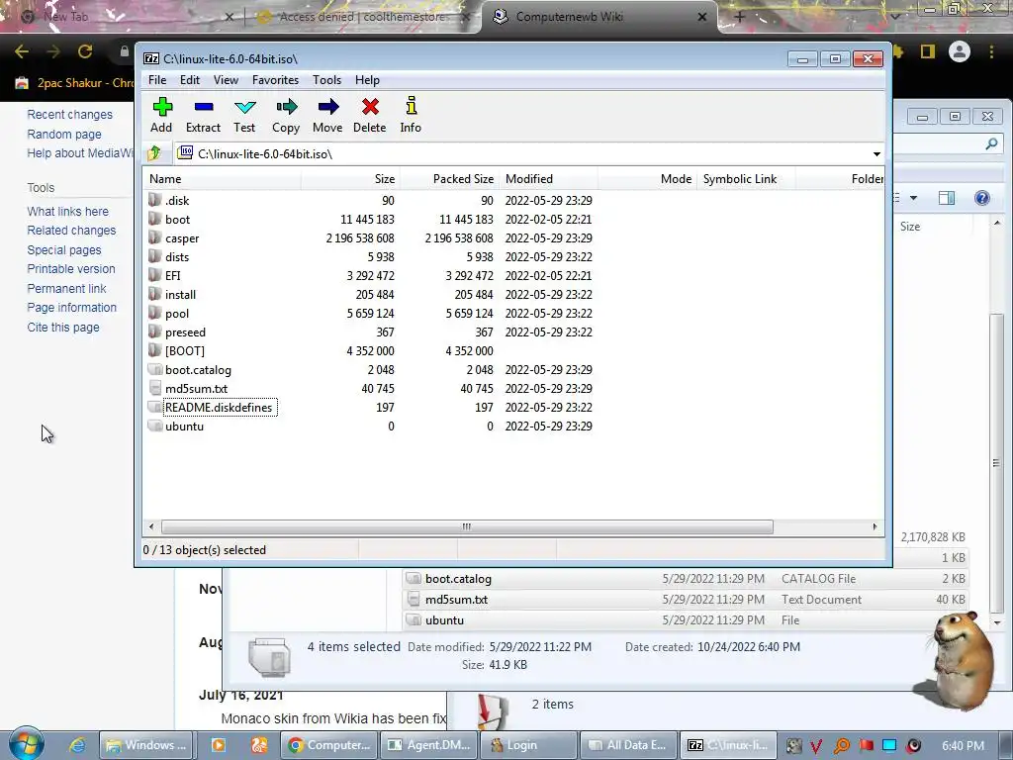Viewport: 1013px width, 760px height.
Task: Click the 7-Zip horizontal scrollbar thumb
Action: [x=467, y=526]
